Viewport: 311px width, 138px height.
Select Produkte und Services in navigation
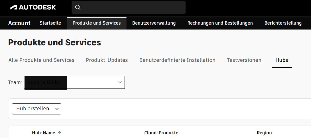coord(97,23)
